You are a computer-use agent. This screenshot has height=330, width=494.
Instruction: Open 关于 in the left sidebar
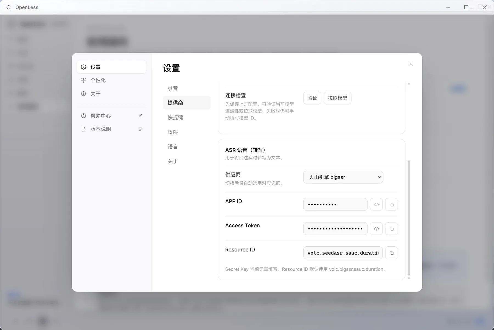coord(112,94)
